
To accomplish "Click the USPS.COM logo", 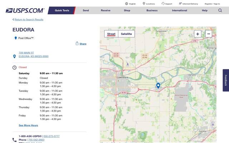I will tap(25, 10).
